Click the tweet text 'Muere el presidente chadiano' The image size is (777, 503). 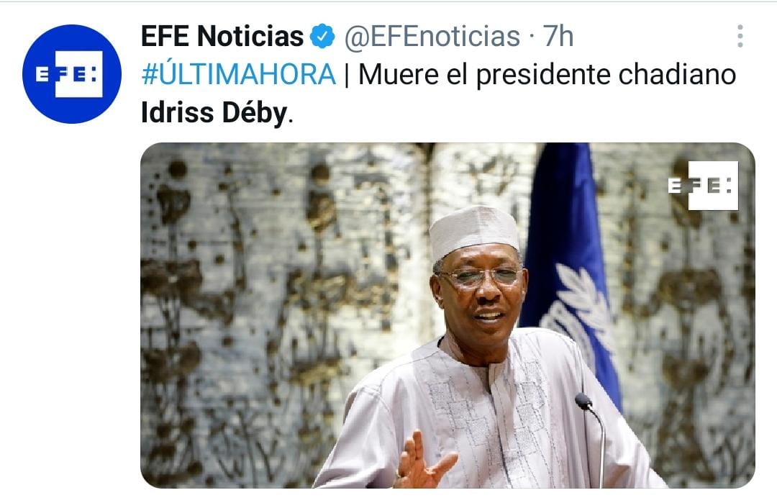(x=547, y=75)
